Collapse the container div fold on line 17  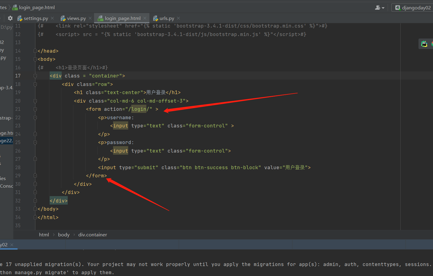[35, 76]
